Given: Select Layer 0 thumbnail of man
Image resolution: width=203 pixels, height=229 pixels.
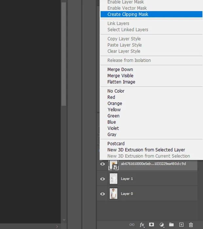Looking at the screenshot, I should tap(114, 194).
